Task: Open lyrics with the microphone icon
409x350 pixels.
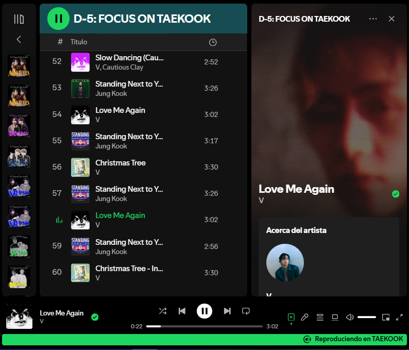Action: (304, 317)
